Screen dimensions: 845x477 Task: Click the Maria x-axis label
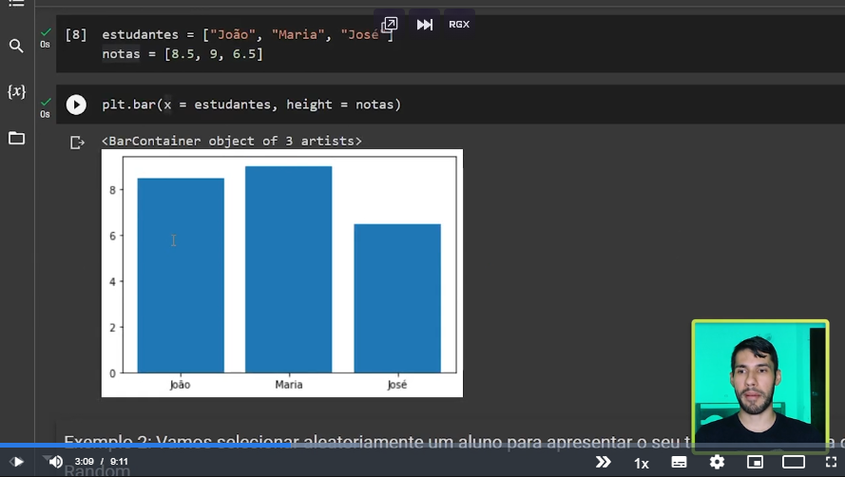point(289,385)
